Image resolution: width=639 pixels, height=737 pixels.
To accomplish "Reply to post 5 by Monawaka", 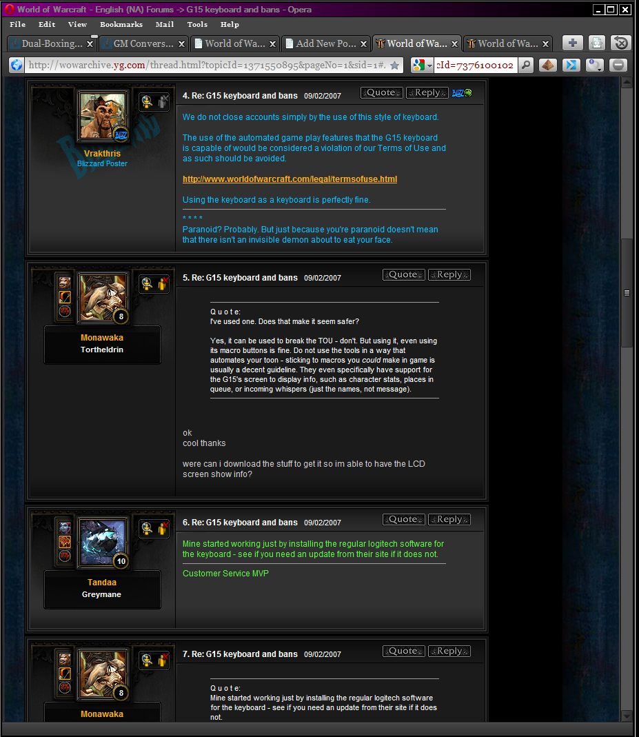I will [x=449, y=274].
